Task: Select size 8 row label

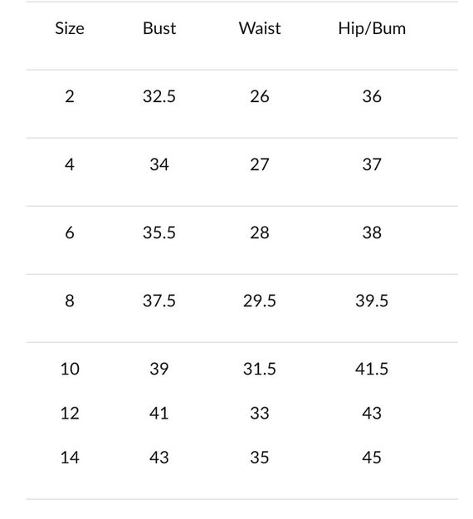Action: click(70, 301)
